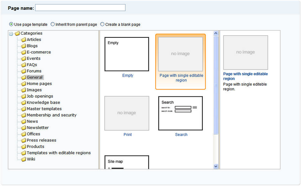Image resolution: width=301 pixels, height=186 pixels.
Task: Select the E-commerce category label
Action: [39, 52]
